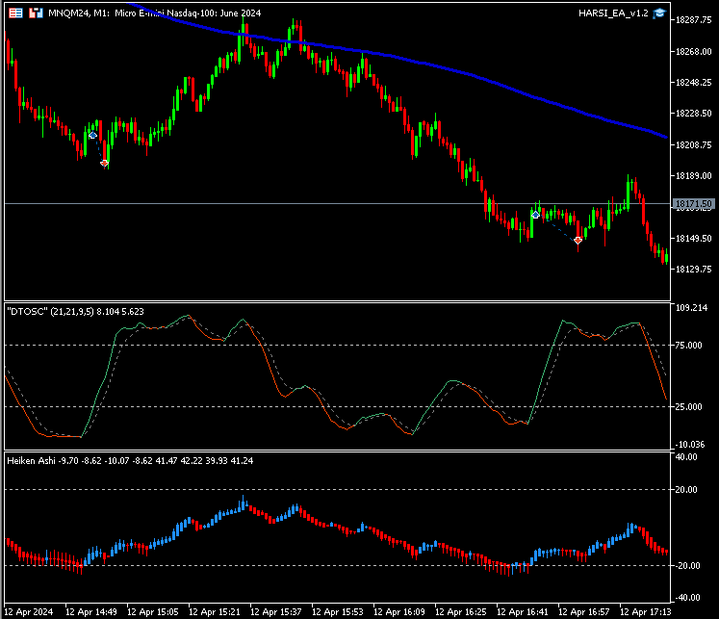The height and width of the screenshot is (619, 719).
Task: Select the red sell arrow near 14:58
Action: pos(105,163)
